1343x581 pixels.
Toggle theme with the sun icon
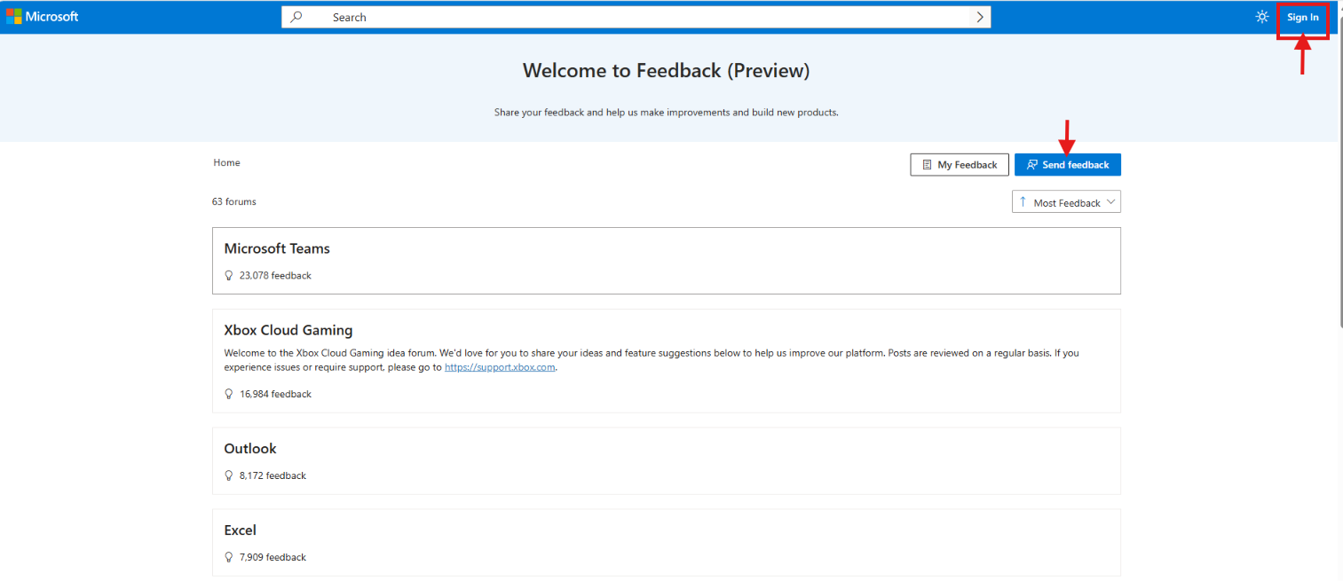(1262, 17)
